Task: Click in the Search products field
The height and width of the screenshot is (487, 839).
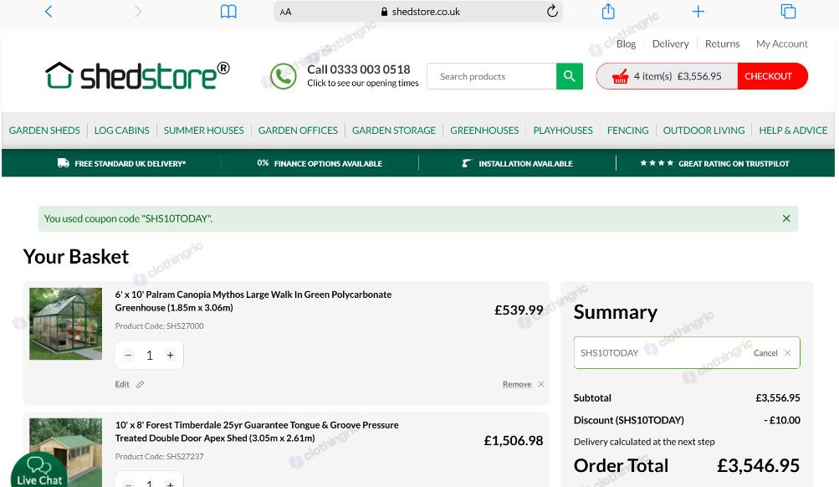Action: (x=491, y=76)
